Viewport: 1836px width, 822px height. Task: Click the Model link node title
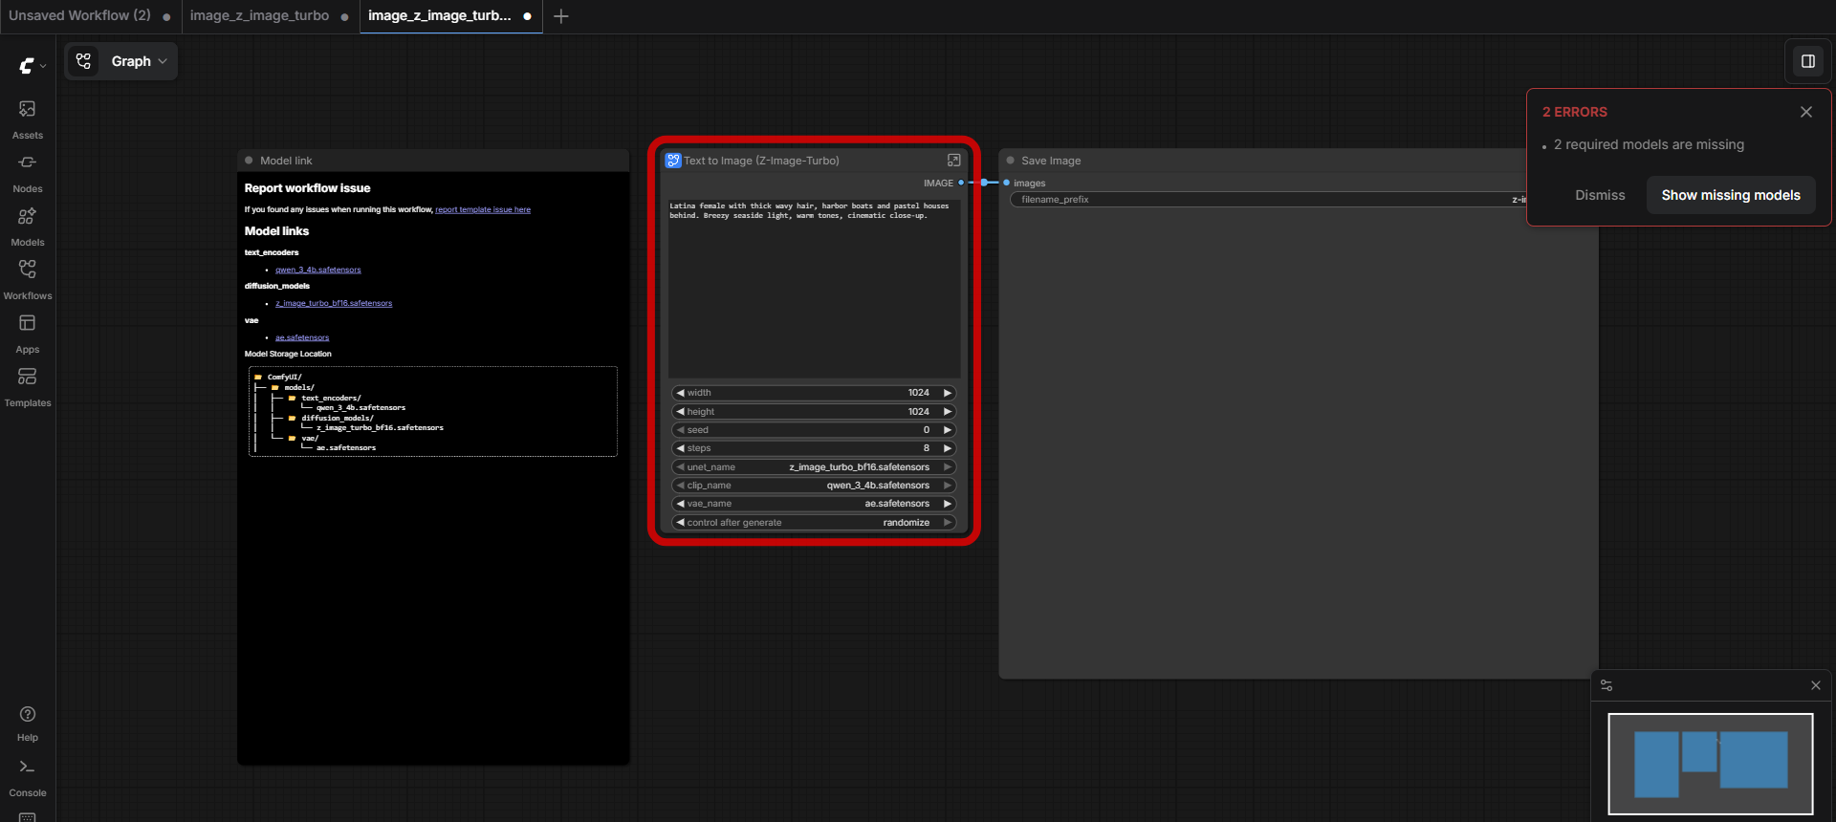(286, 161)
